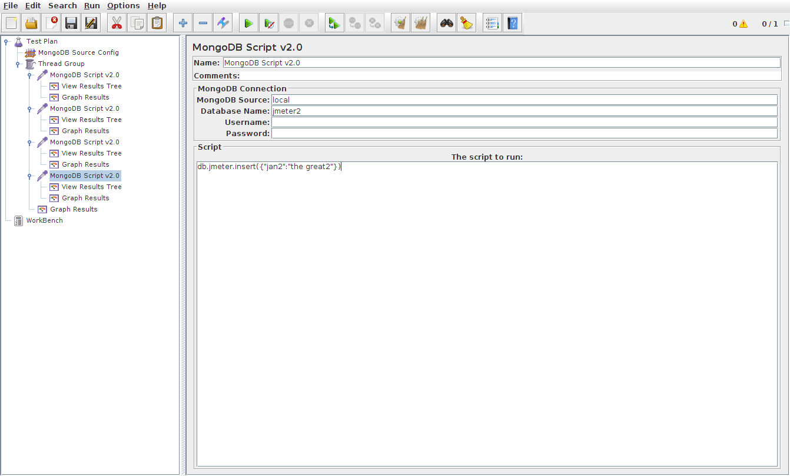Click the Clear results icon
The height and width of the screenshot is (476, 790).
tap(400, 24)
